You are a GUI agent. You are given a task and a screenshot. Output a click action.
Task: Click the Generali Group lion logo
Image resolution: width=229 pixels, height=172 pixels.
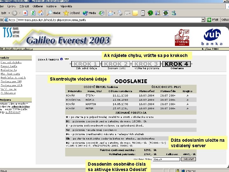[182, 38]
